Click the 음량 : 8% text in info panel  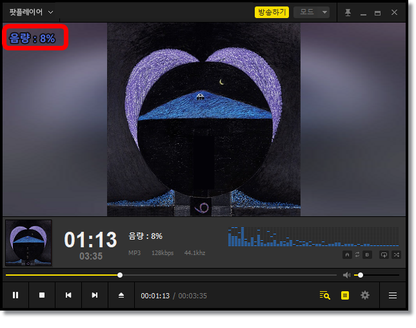pos(145,236)
